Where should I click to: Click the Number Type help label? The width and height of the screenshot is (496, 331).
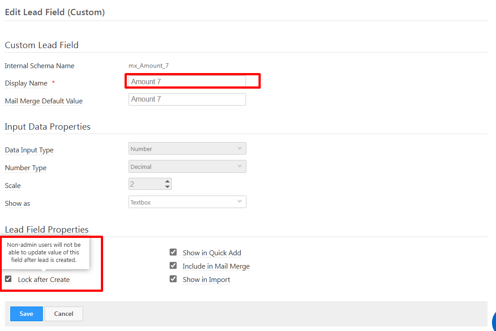tap(25, 168)
